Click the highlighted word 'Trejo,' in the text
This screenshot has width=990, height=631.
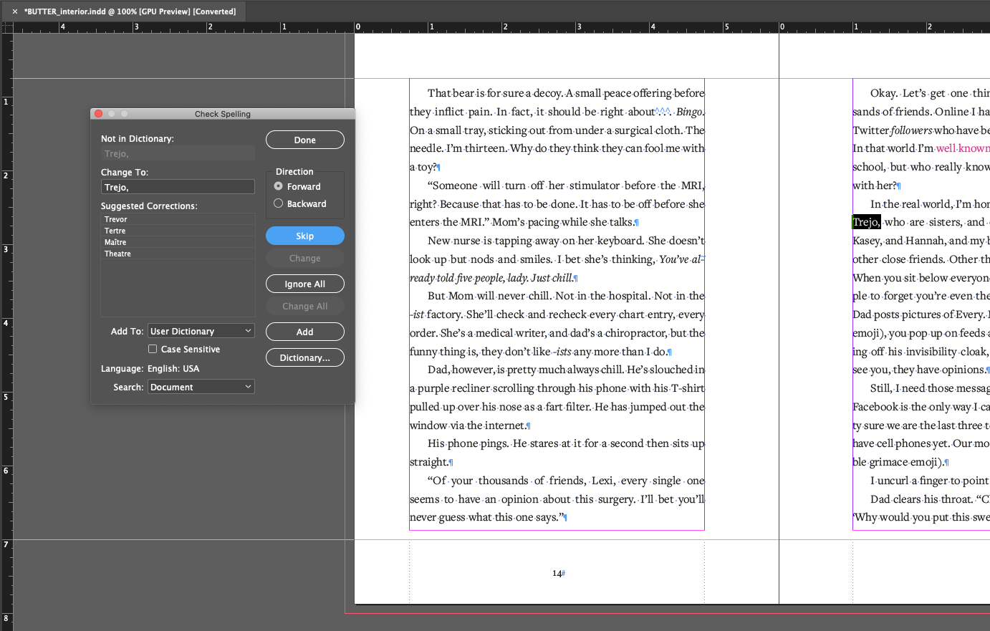tap(865, 222)
